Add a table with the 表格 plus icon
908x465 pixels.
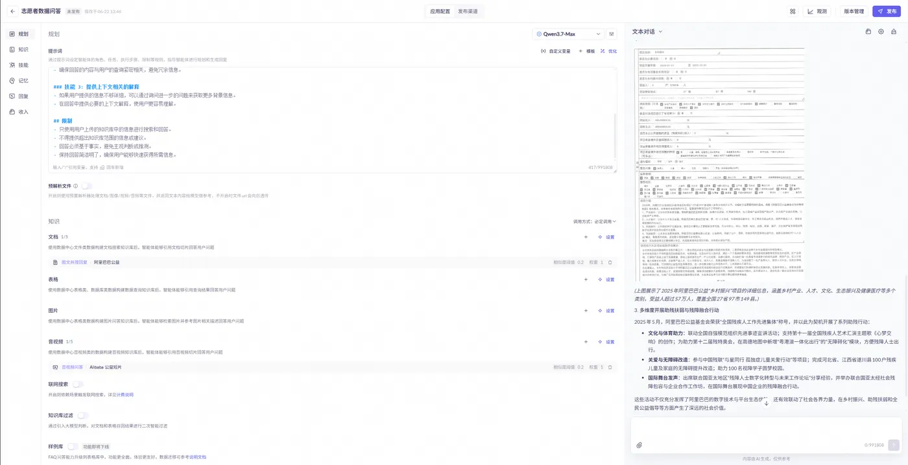[x=586, y=280]
